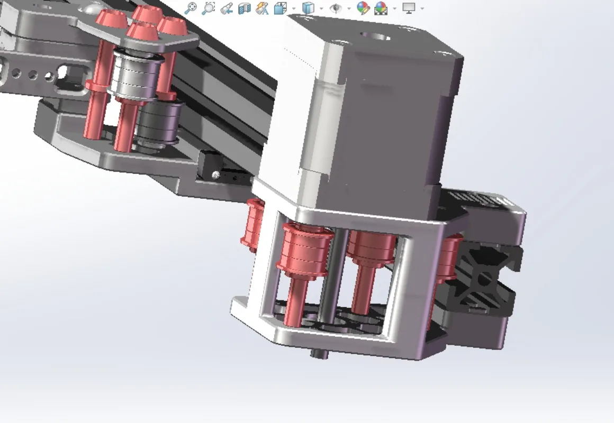Toggle the Section View tool
Image resolution: width=614 pixels, height=423 pixels.
pos(243,8)
